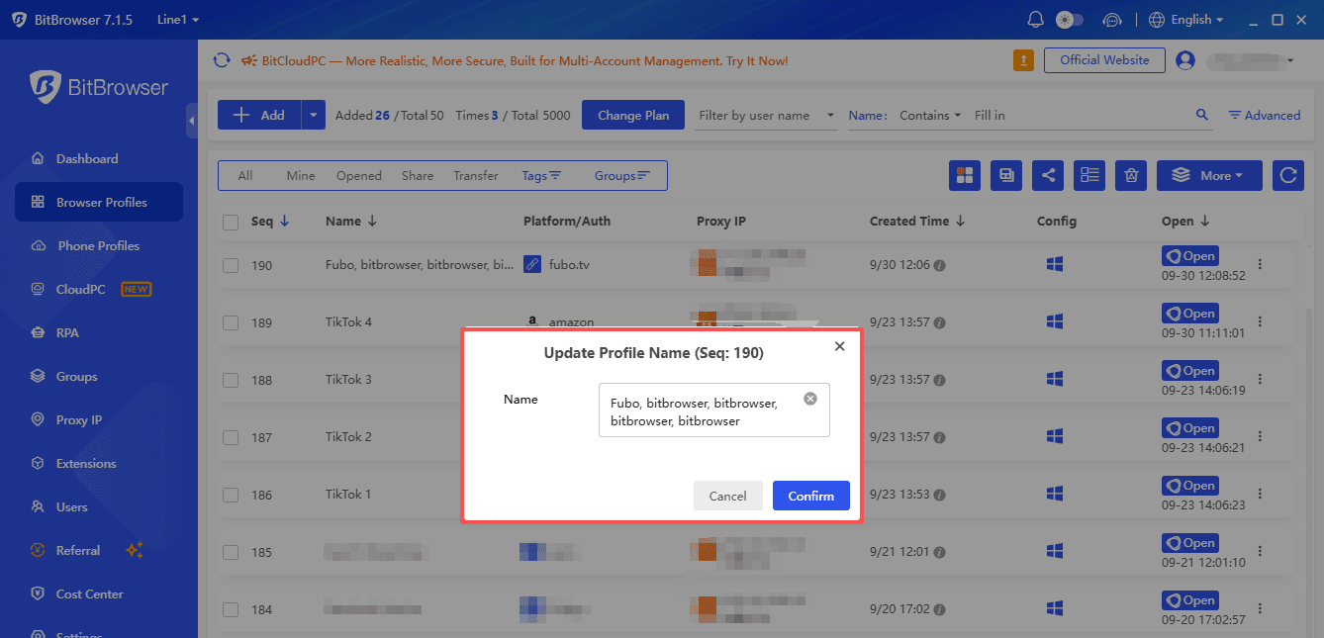
Task: Click the search magnifier icon
Action: (x=1202, y=115)
